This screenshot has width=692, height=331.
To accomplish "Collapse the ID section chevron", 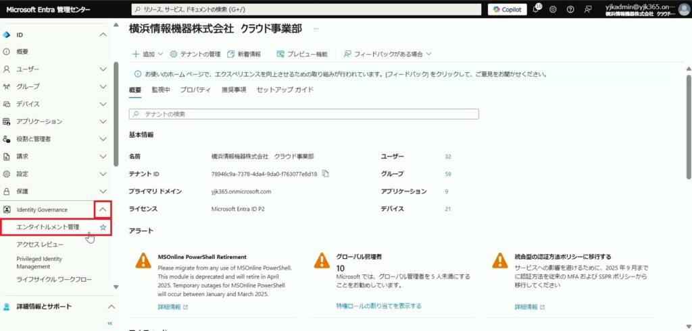I will coord(103,34).
